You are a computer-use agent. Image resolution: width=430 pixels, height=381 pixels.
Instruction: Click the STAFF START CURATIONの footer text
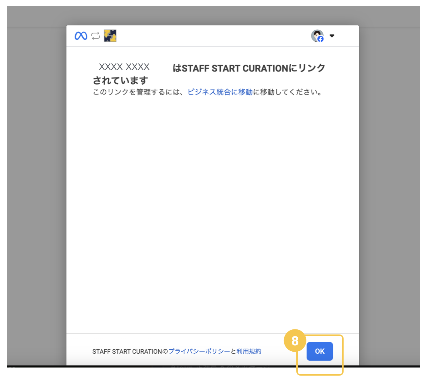(x=130, y=351)
